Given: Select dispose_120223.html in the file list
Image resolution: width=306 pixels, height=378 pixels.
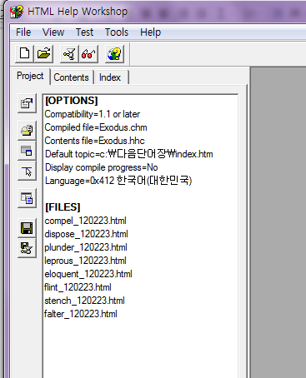Looking at the screenshot, I should (86, 234).
